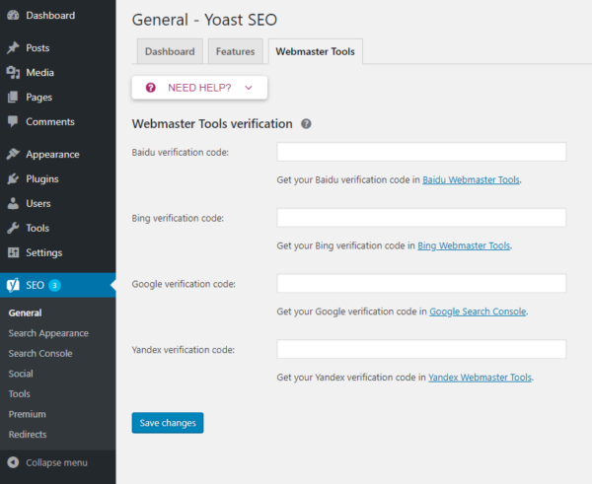Switch to the Features tab

click(x=235, y=51)
